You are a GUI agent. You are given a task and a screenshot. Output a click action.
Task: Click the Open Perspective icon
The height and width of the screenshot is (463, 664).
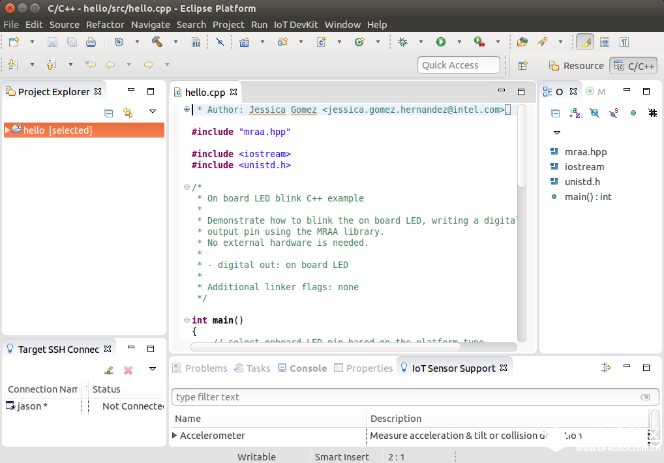tap(523, 66)
